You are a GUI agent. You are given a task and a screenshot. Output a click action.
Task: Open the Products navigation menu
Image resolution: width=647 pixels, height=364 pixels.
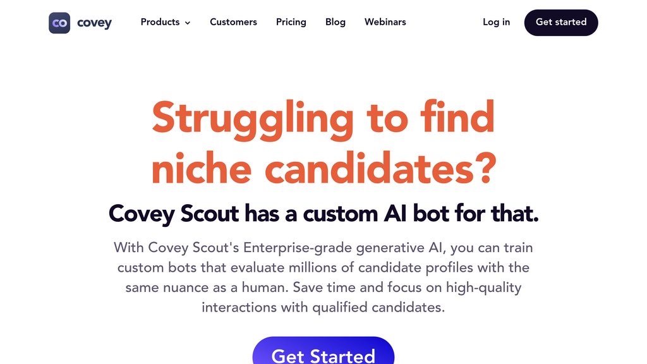click(160, 22)
